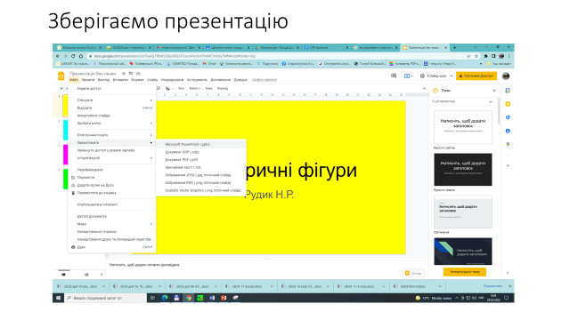Expand the 'Створити' submenu arrow

tap(151, 100)
